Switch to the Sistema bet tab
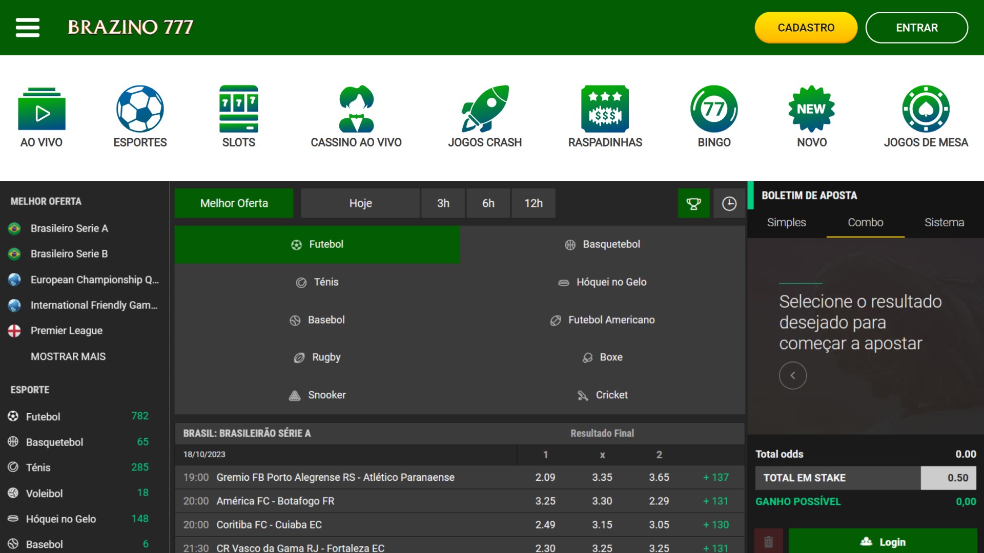The height and width of the screenshot is (553, 984). [x=944, y=222]
